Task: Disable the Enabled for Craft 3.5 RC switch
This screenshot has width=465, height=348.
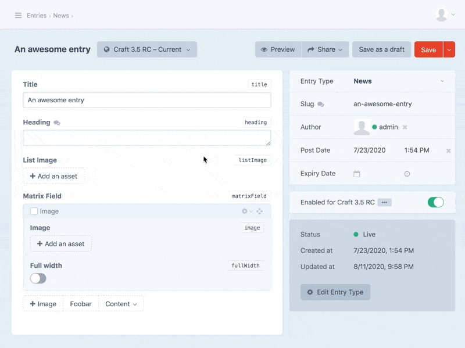Action: point(435,202)
